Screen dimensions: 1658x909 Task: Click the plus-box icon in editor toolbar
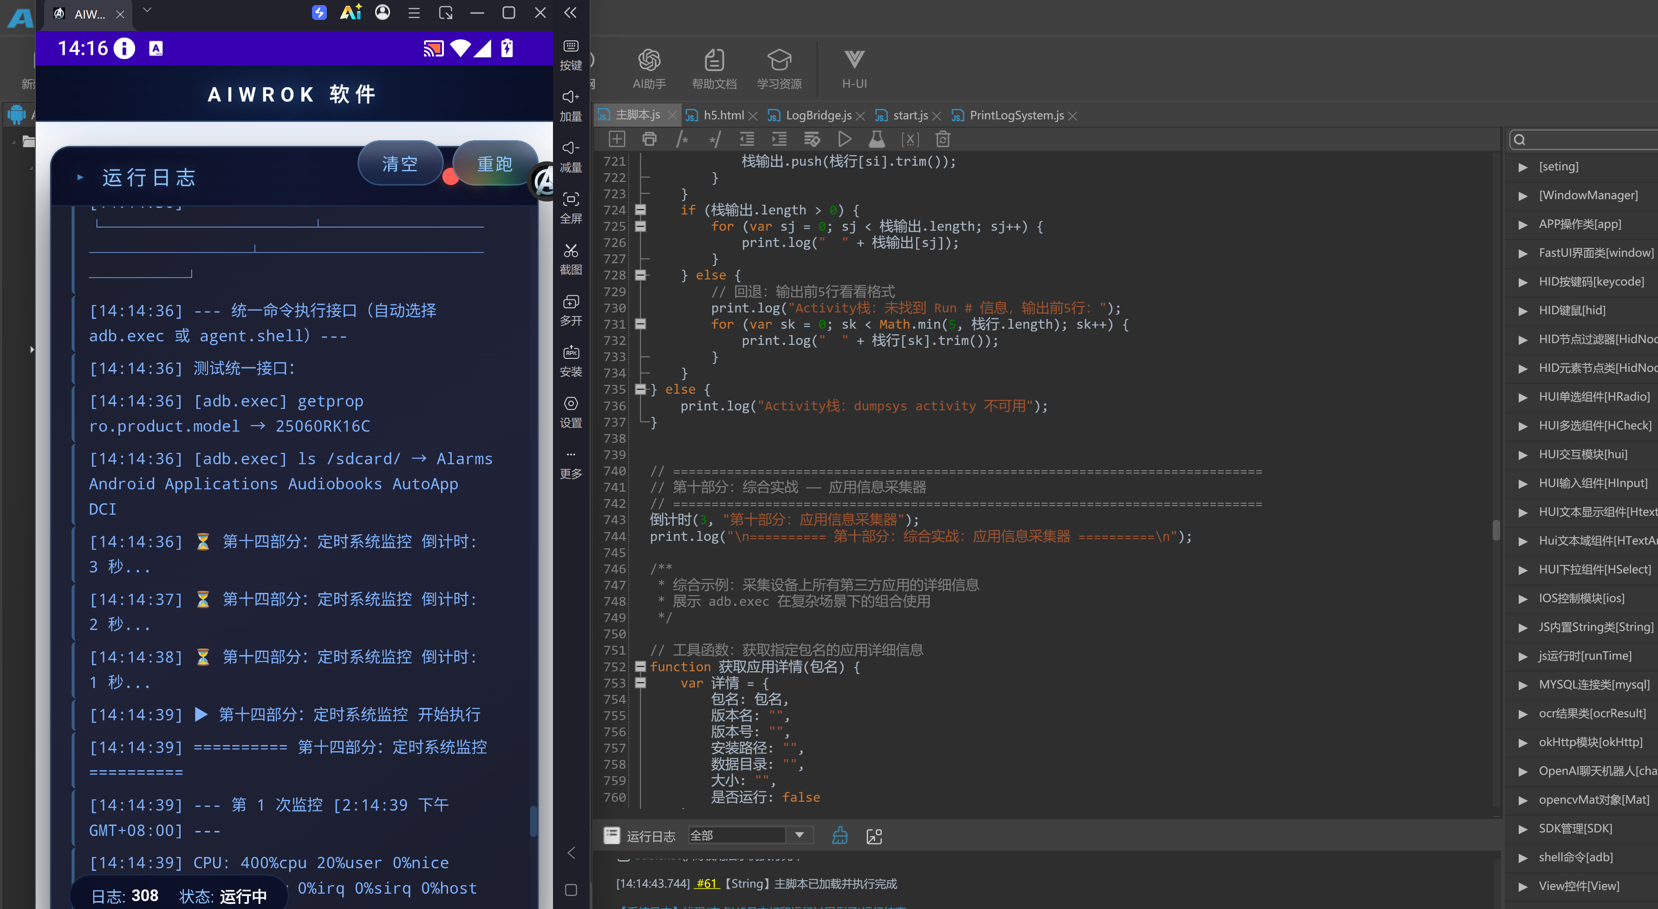point(617,139)
